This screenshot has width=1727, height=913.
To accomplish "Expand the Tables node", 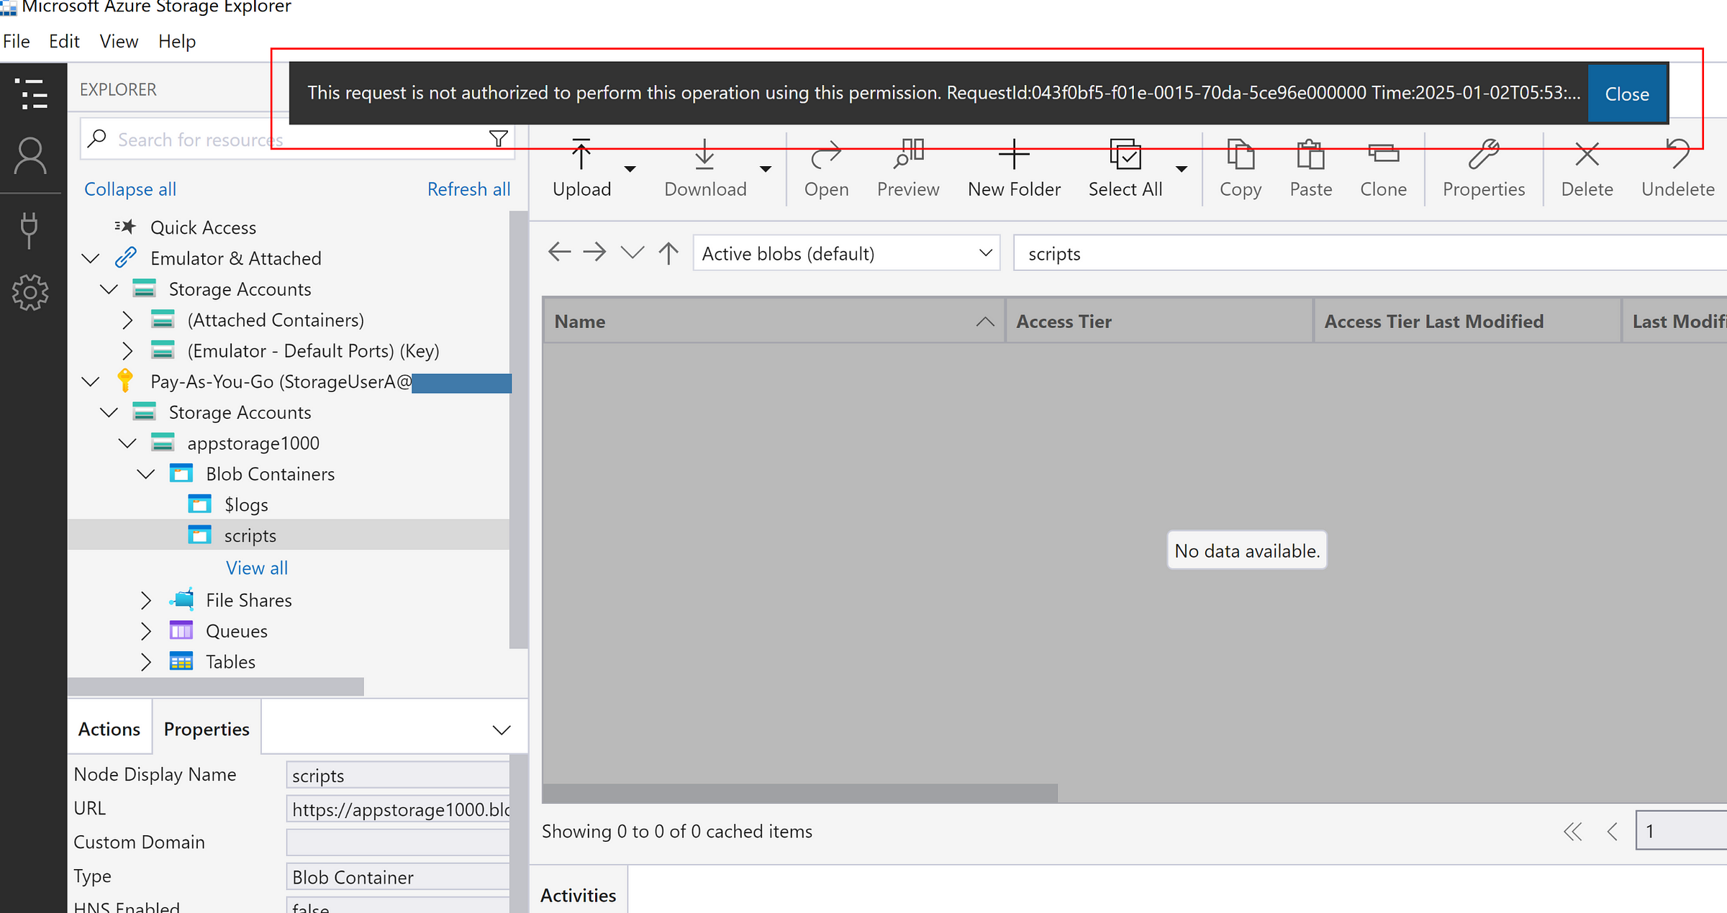I will click(146, 662).
